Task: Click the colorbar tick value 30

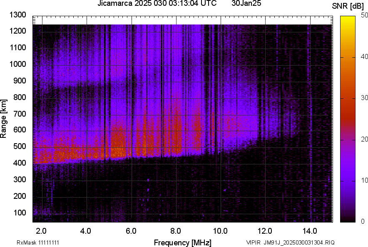Action: point(364,98)
